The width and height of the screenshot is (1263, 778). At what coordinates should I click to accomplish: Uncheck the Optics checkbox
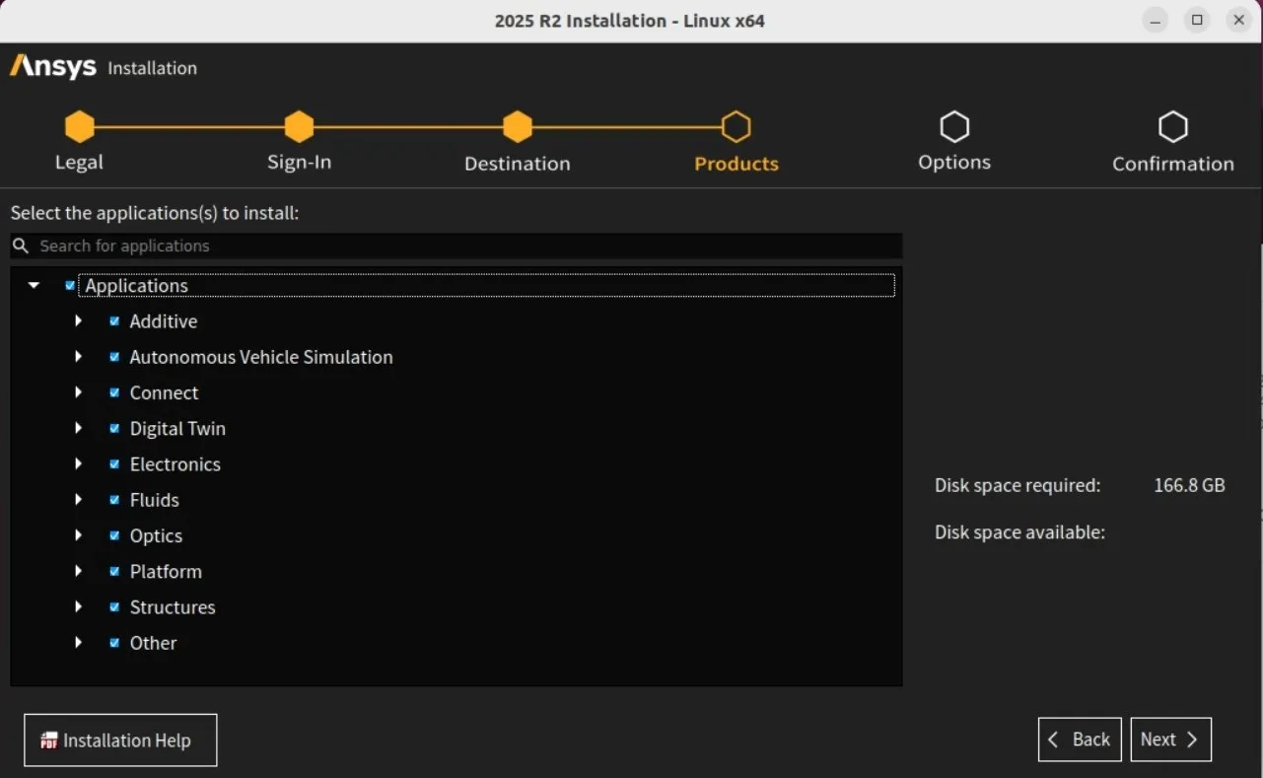click(114, 535)
